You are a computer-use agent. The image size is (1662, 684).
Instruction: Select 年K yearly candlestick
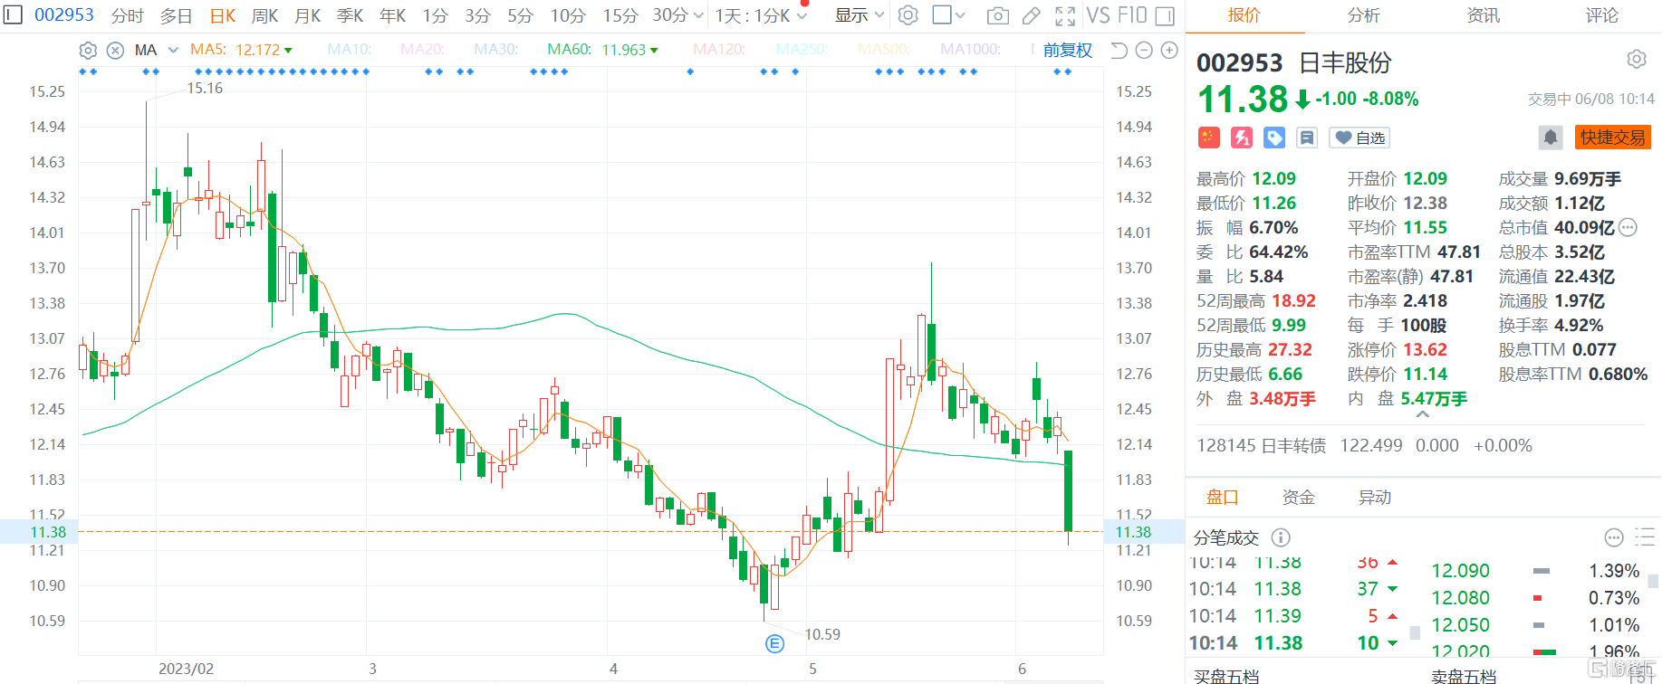pyautogui.click(x=392, y=15)
